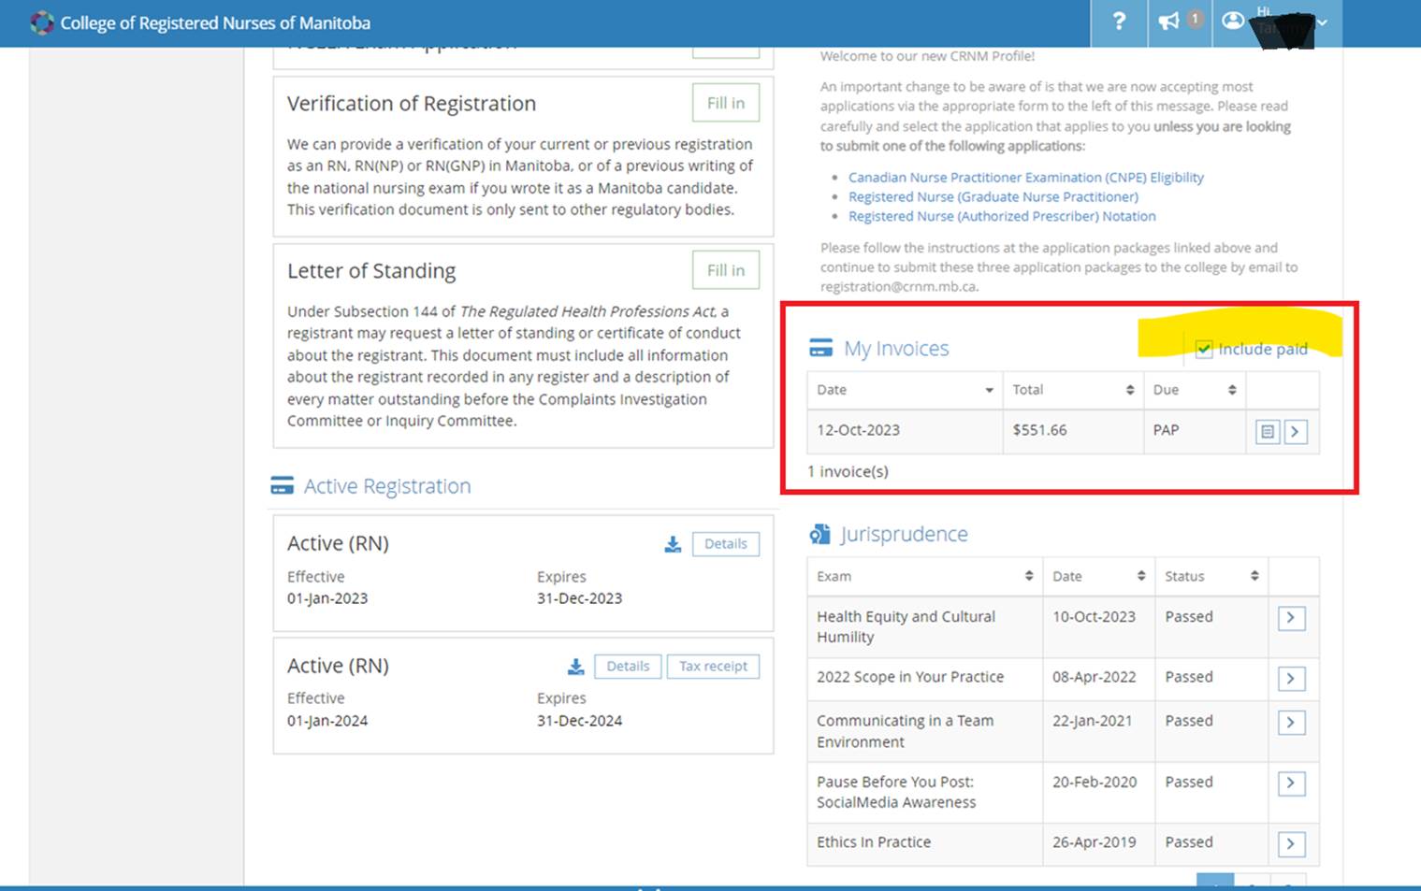Open Canadian Nurse Practitioner Examination Eligibility link
1421x891 pixels.
[1025, 178]
